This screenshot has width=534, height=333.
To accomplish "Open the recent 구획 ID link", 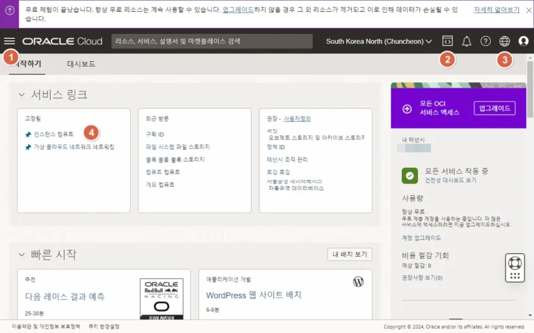I will [x=154, y=134].
